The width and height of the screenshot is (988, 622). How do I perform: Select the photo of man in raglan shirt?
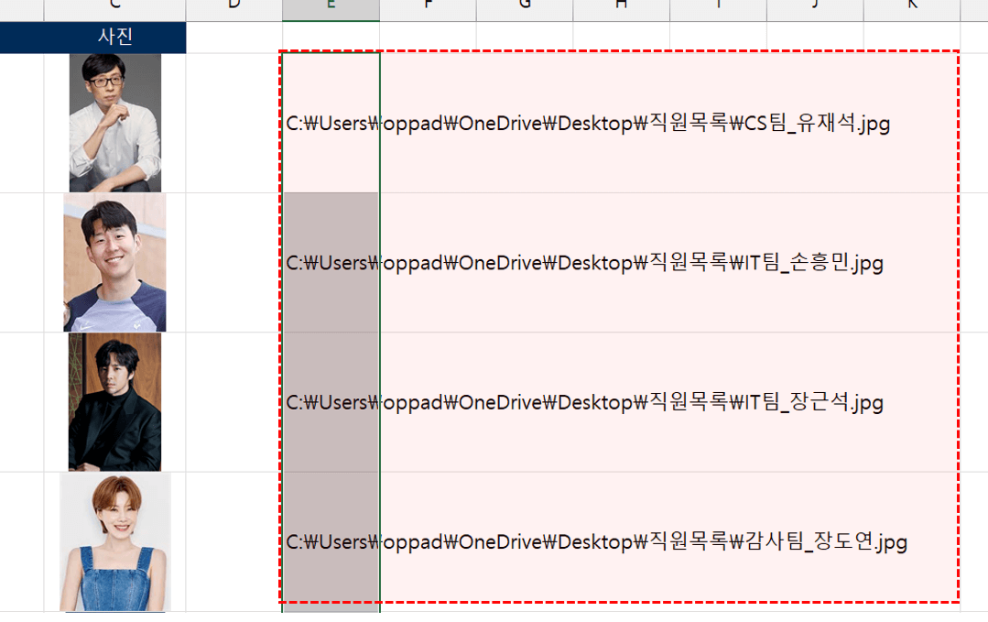point(114,263)
